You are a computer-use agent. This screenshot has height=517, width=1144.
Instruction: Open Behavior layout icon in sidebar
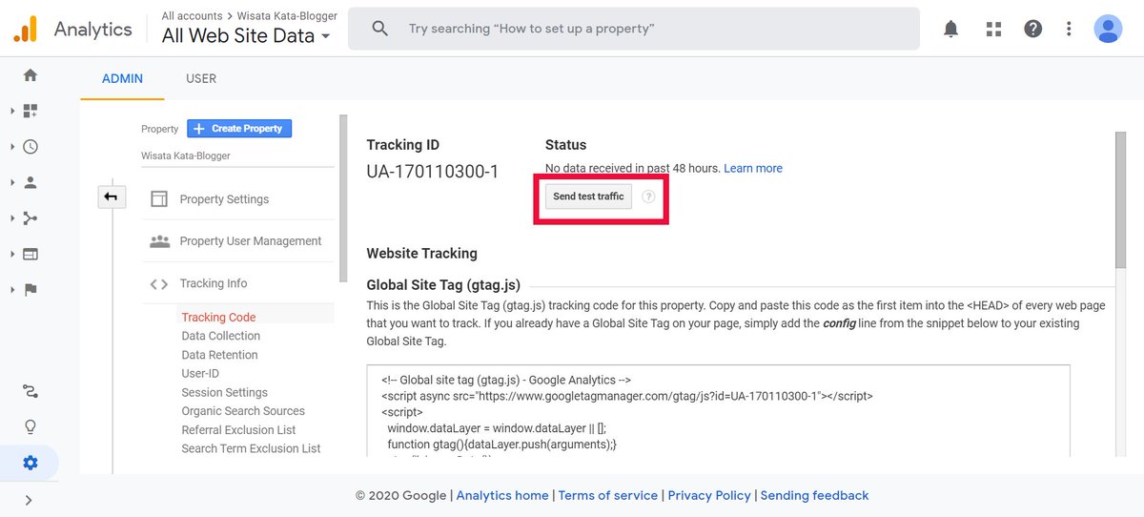(x=31, y=254)
